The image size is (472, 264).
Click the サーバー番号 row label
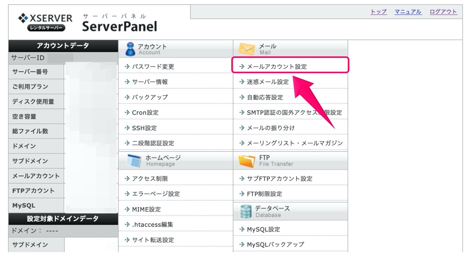30,72
